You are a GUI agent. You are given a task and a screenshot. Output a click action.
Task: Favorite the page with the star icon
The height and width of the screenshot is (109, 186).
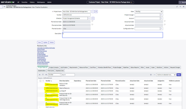click(x=132, y=2)
